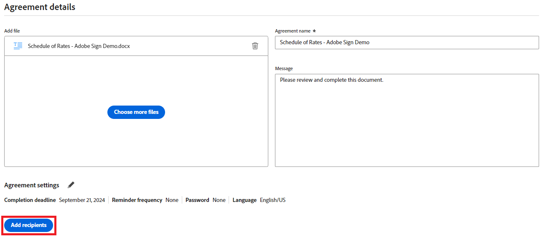
Task: Click the Reminder frequency label
Action: click(x=137, y=200)
